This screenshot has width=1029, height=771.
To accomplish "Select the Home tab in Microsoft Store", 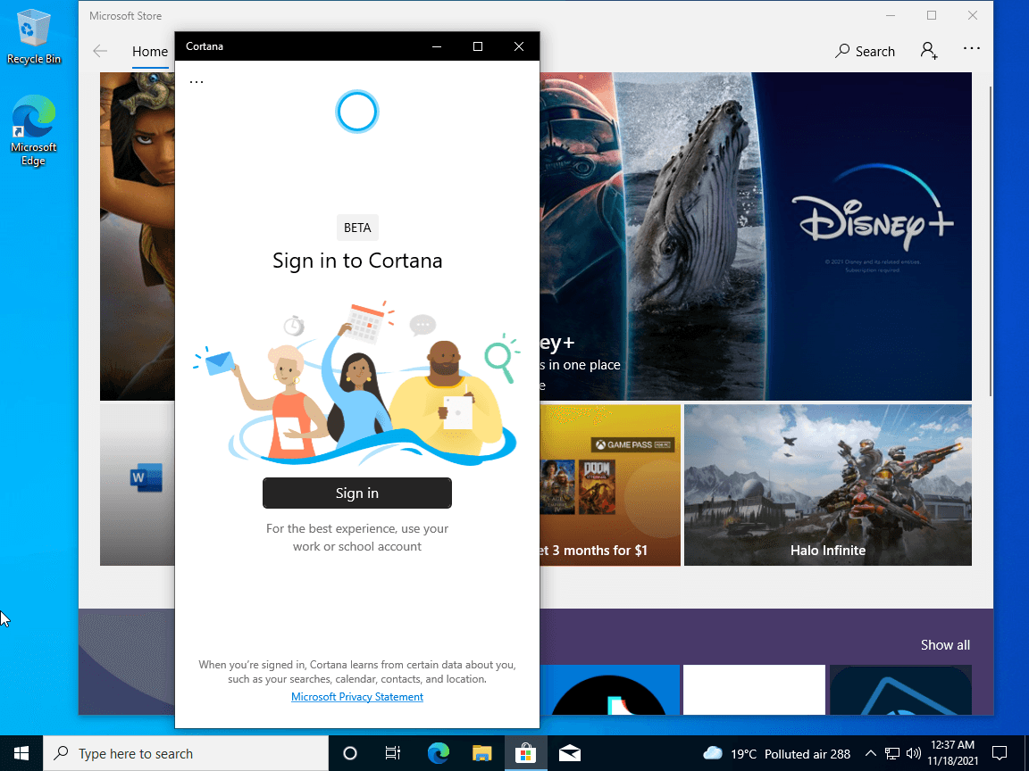I will coord(150,51).
